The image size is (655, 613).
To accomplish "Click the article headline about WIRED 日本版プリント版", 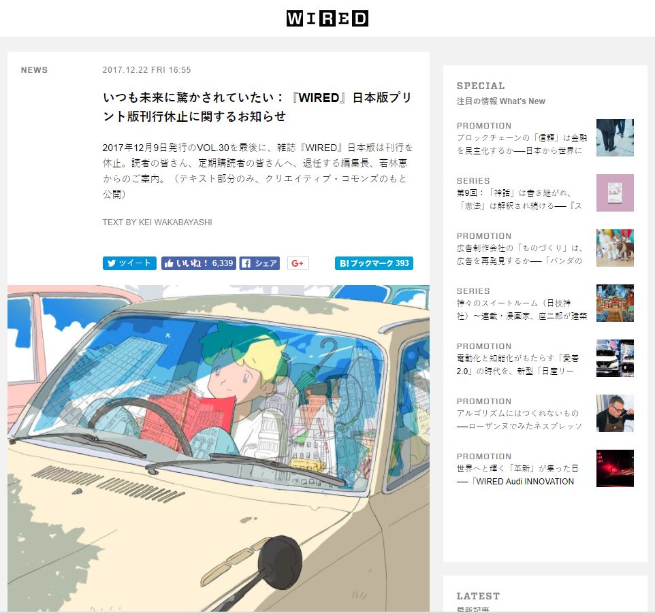I will [x=257, y=107].
